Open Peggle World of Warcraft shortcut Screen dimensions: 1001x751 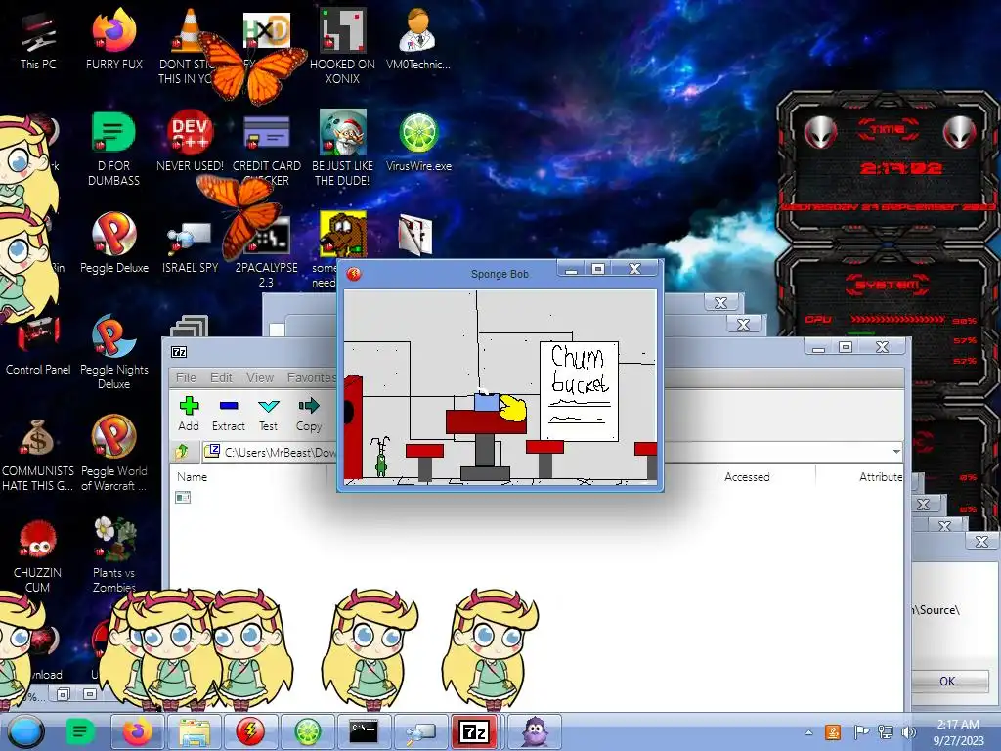click(113, 454)
